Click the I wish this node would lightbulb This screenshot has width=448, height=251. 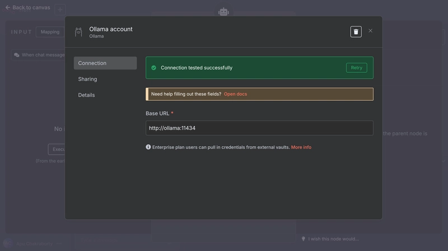coord(303,239)
